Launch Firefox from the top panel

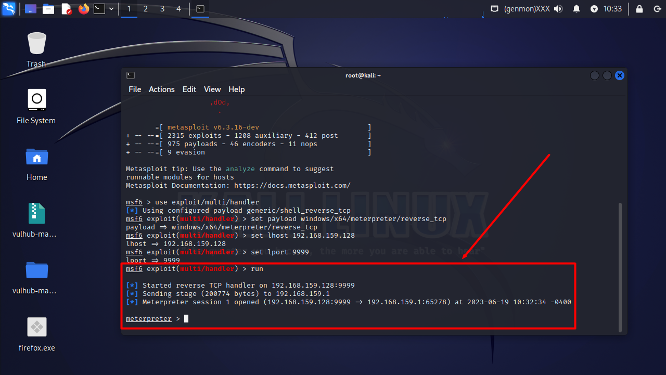84,9
